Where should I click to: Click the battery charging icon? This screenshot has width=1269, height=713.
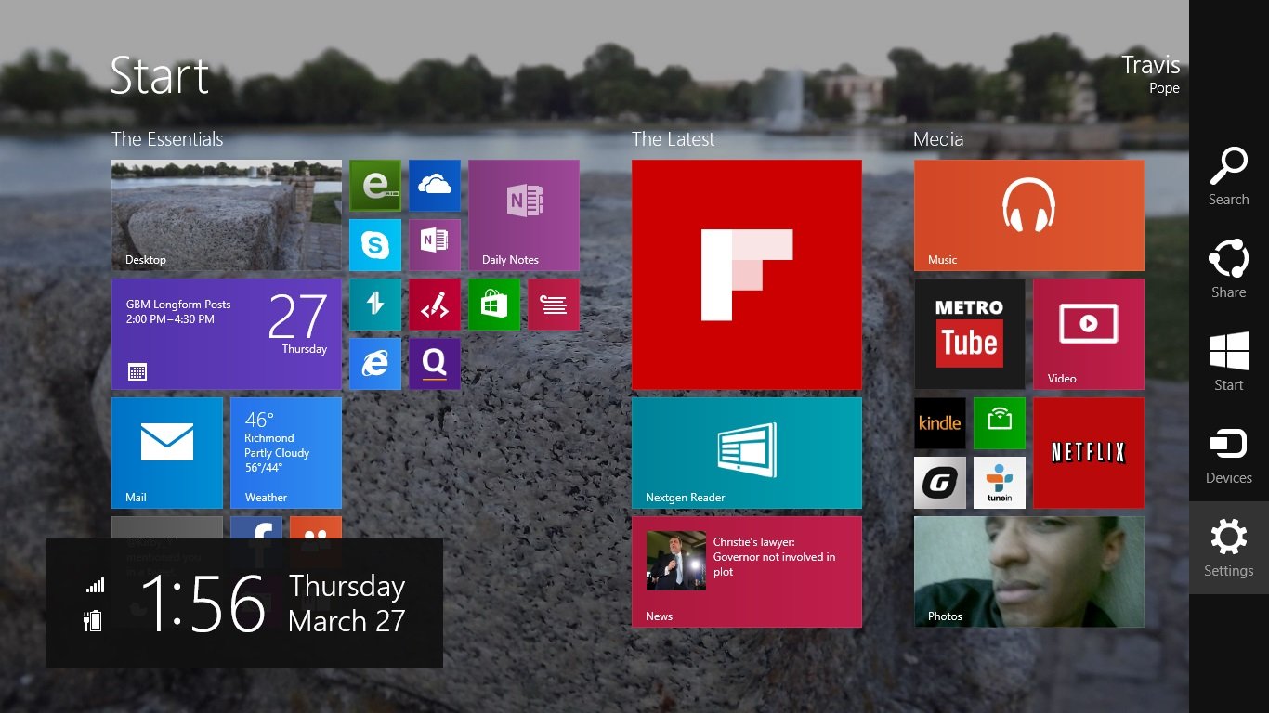[93, 620]
